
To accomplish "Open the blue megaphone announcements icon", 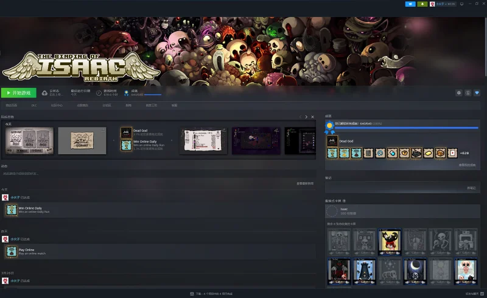I will point(410,4).
